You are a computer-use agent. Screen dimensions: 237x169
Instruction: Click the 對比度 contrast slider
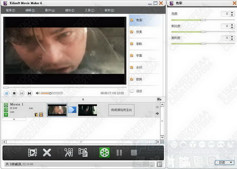pos(203,32)
